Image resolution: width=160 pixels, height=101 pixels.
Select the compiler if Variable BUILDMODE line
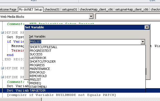(62, 95)
